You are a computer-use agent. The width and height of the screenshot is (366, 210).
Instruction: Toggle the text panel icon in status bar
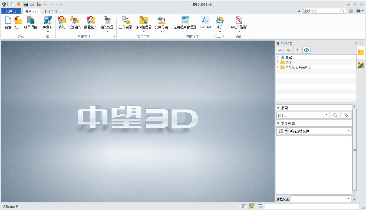click(244, 206)
